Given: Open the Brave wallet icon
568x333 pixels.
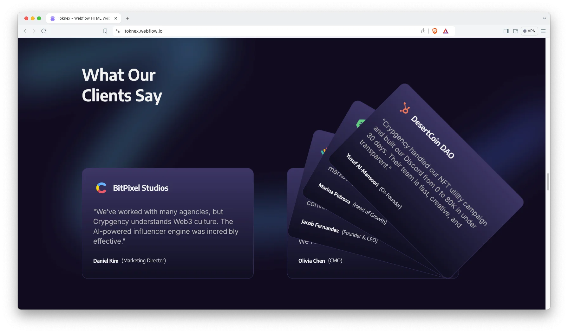Looking at the screenshot, I should (516, 31).
